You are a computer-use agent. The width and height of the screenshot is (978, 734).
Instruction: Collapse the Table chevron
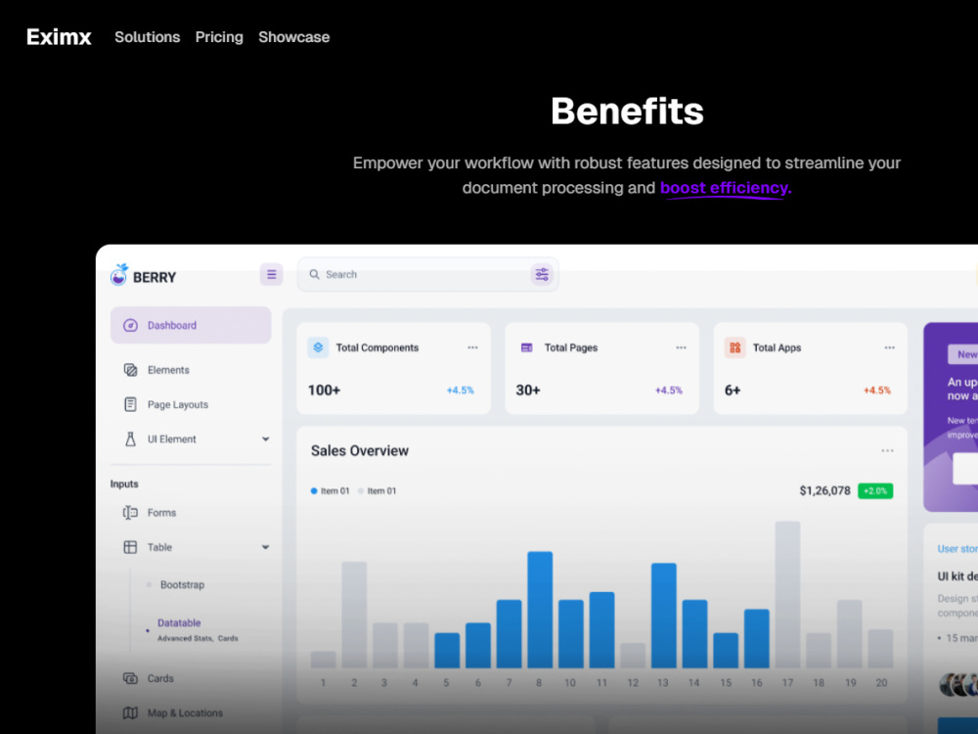[266, 547]
